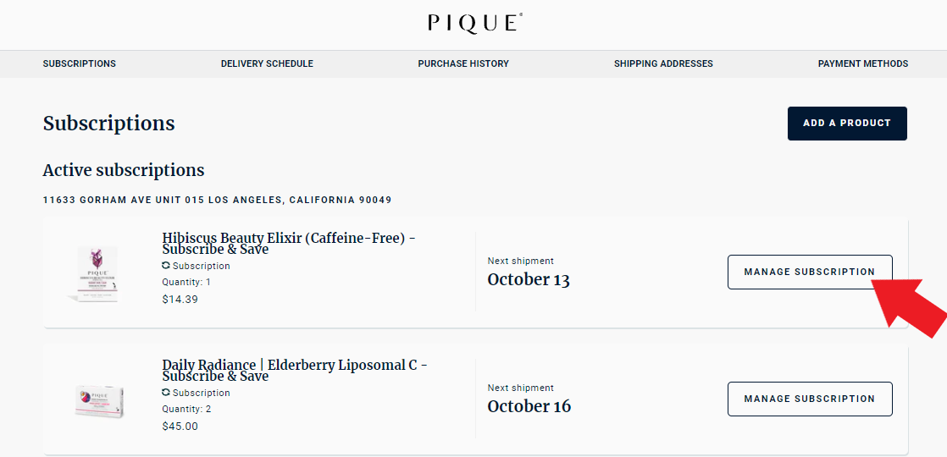947x457 pixels.
Task: Click the Quantity: 2 label for Daily Radiance
Action: coord(186,410)
